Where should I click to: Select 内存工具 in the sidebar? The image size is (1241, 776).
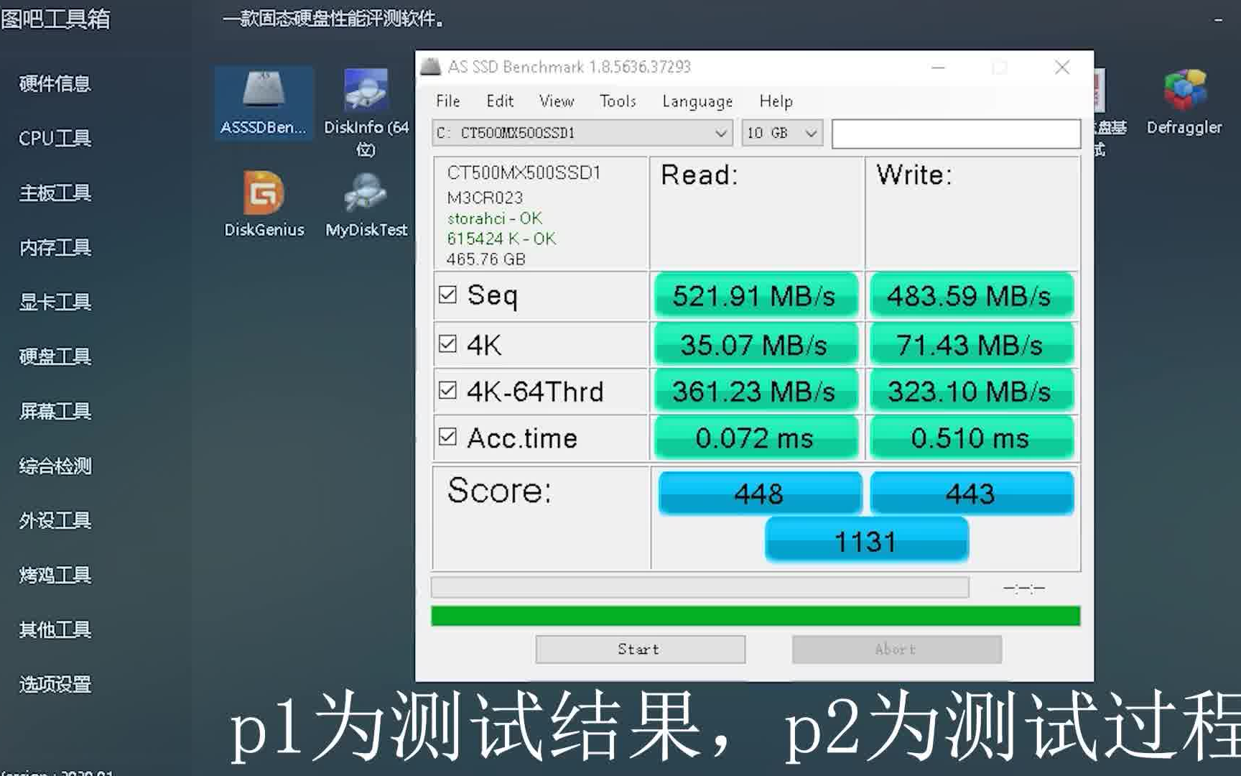point(55,247)
